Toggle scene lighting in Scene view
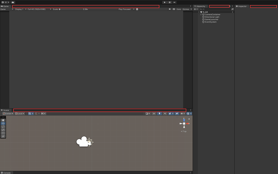The image size is (278, 174). [160, 113]
